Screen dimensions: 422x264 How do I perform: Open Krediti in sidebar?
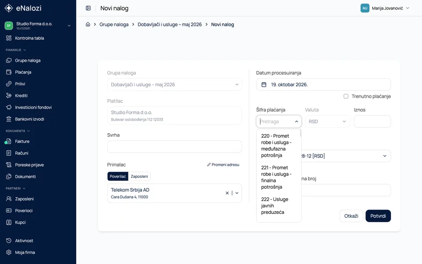click(x=21, y=95)
